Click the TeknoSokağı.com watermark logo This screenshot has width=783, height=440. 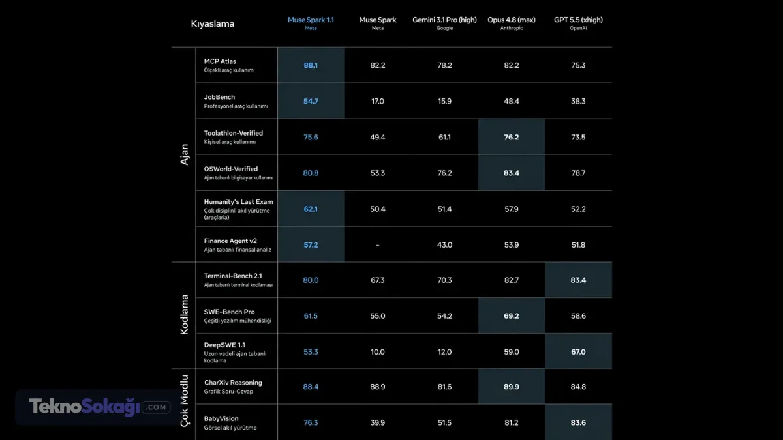click(x=99, y=407)
